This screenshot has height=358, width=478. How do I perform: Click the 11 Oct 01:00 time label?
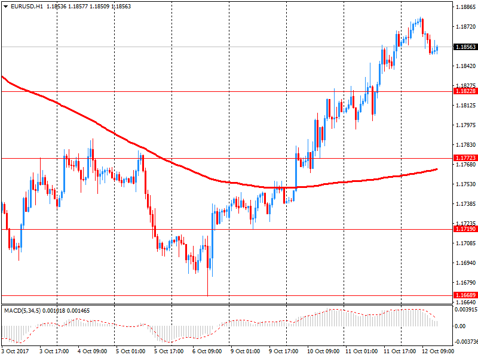pos(361,351)
